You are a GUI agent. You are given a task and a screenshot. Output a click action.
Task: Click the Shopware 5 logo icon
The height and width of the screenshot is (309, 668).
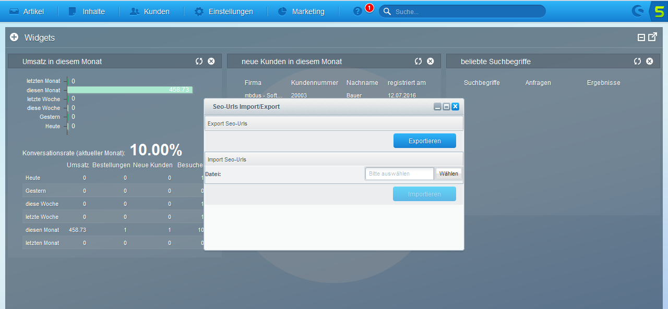click(657, 11)
